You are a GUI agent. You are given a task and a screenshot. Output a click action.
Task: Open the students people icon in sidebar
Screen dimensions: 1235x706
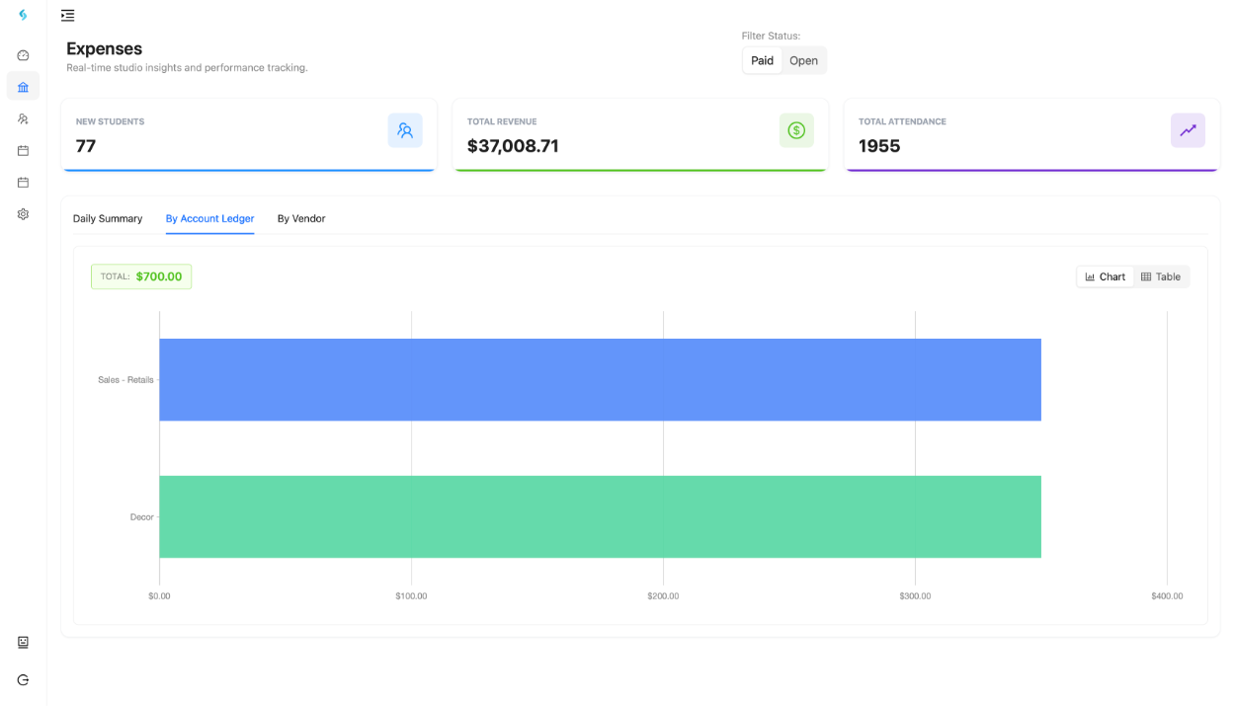pos(23,118)
